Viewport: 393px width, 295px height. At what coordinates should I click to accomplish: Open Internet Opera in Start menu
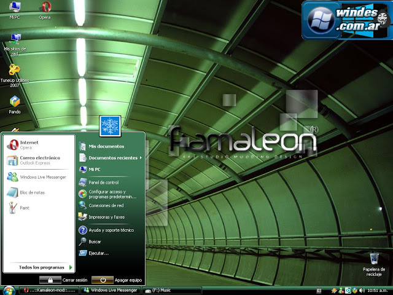coord(39,145)
